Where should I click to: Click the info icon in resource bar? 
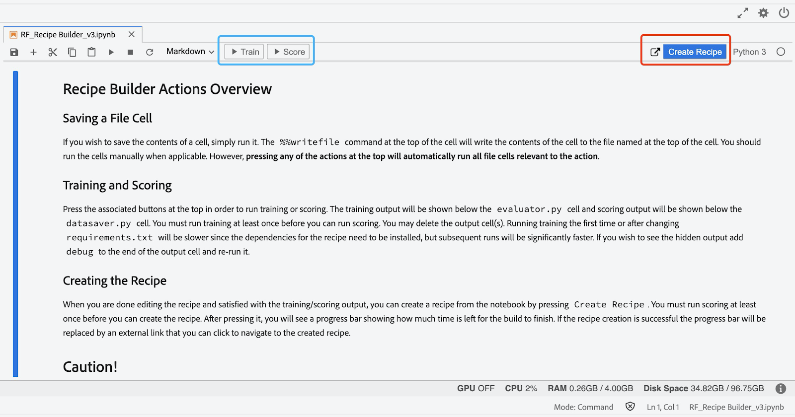pos(781,388)
